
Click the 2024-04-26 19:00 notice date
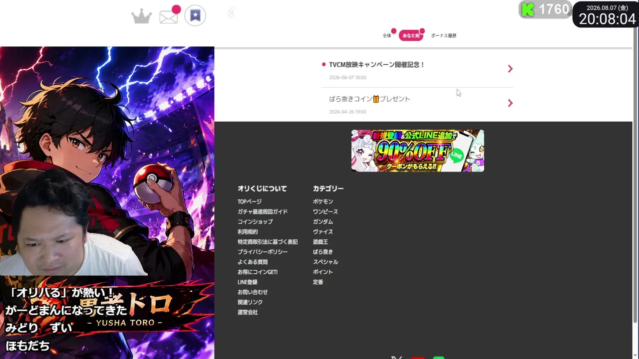(347, 112)
